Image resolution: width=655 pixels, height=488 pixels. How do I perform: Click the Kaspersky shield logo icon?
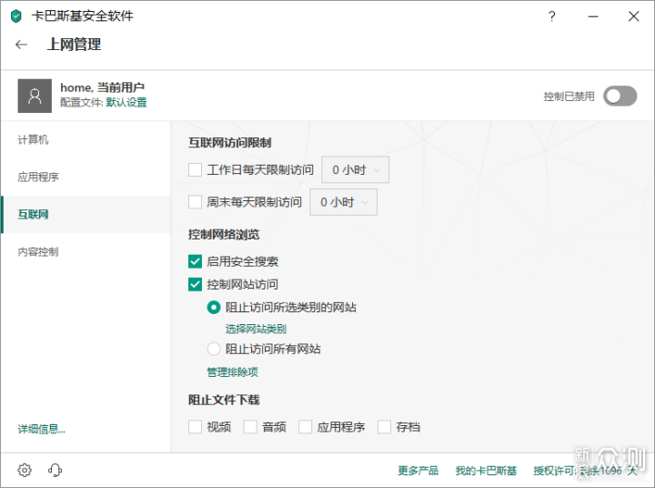15,16
